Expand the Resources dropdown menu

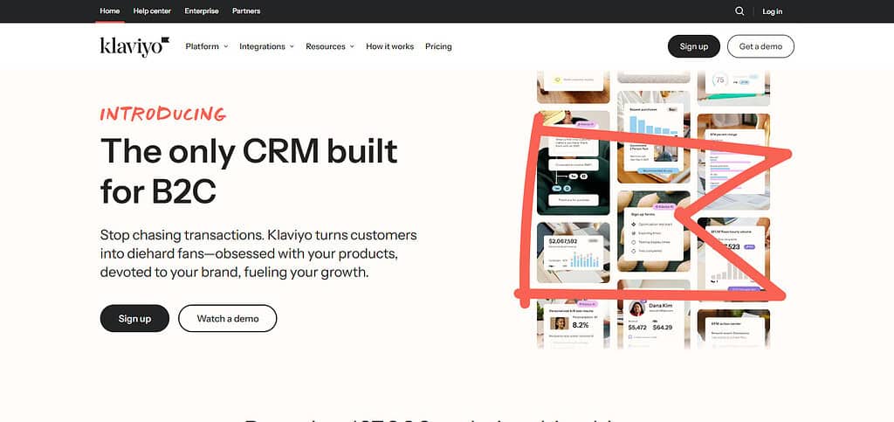[x=329, y=47]
